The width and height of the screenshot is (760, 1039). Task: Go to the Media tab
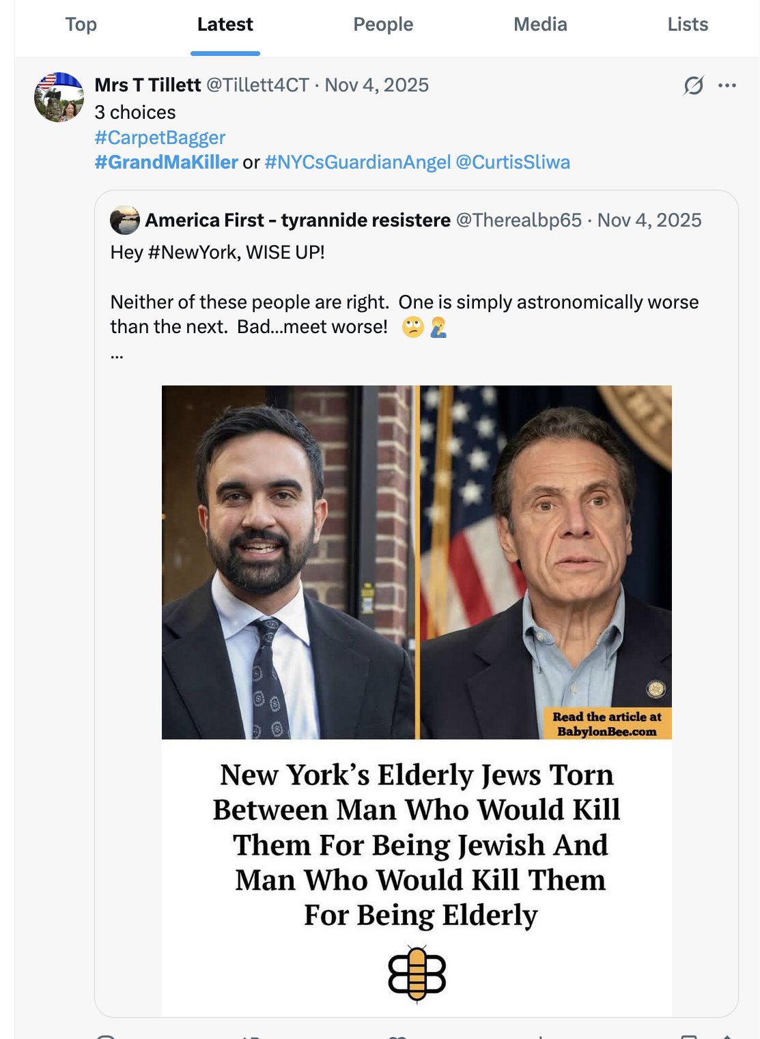540,25
